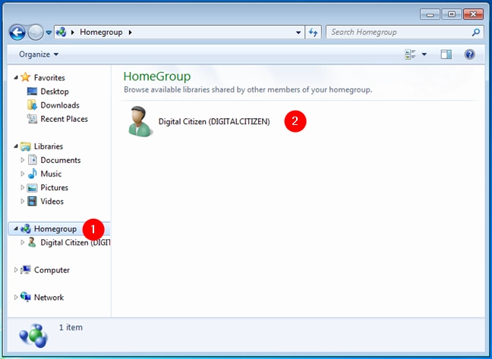The width and height of the screenshot is (492, 359).
Task: Select Digital Citizen (DIGITALCITIZEN) item
Action: tap(214, 121)
